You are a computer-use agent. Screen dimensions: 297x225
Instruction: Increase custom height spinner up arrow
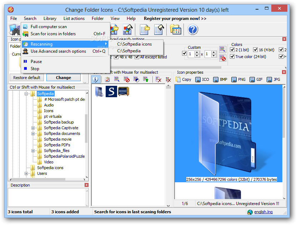pyautogui.click(x=214, y=52)
